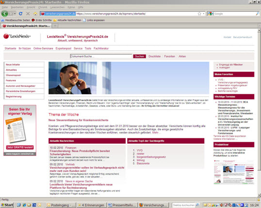Open Aktuelle Nachrichten bookmark feed
The height and width of the screenshot is (208, 261).
coord(67,20)
